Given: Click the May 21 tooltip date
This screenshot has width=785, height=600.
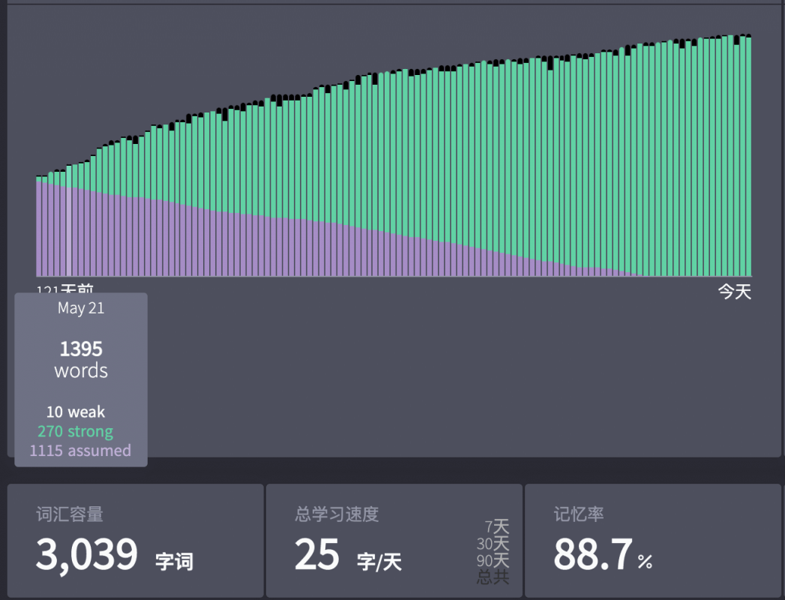Looking at the screenshot, I should tap(81, 308).
